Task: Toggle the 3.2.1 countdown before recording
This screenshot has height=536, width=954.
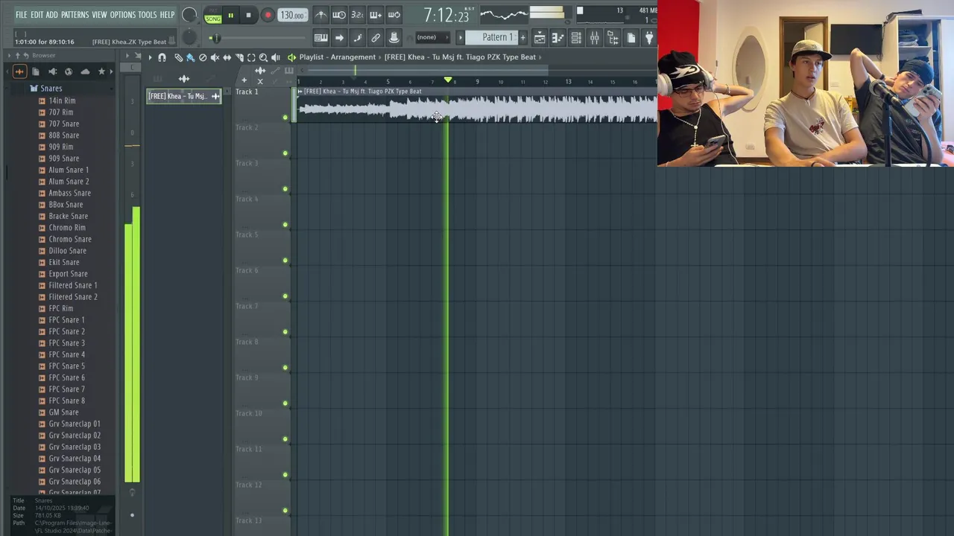Action: pos(357,15)
